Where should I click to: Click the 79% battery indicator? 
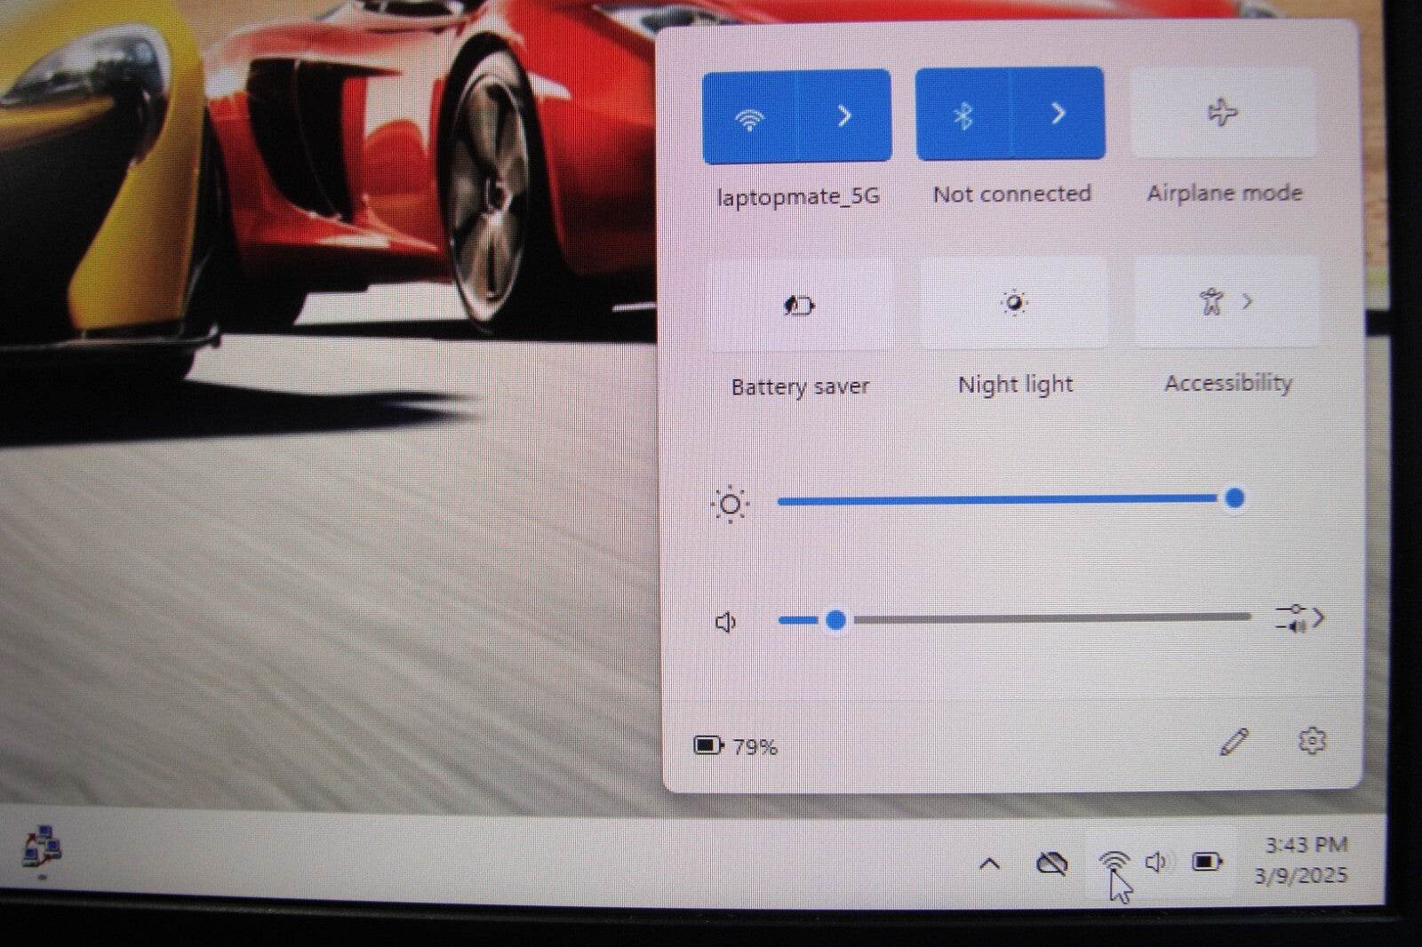point(736,746)
